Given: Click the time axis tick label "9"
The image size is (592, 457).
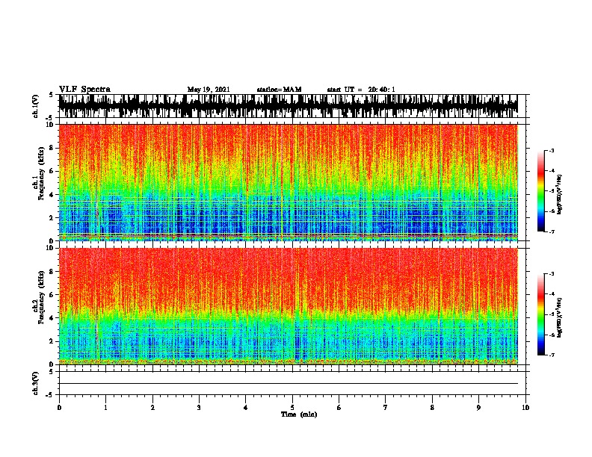Looking at the screenshot, I should click(478, 408).
